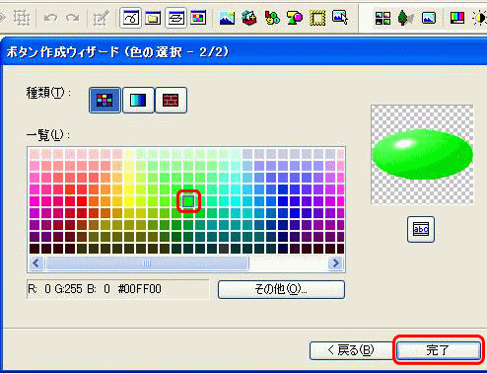
Task: Click the four-thumbnail gallery toolbar icon
Action: click(383, 18)
